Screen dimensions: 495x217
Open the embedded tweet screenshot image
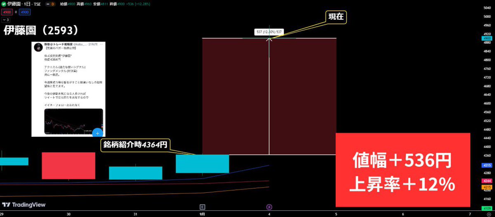[x=68, y=89]
